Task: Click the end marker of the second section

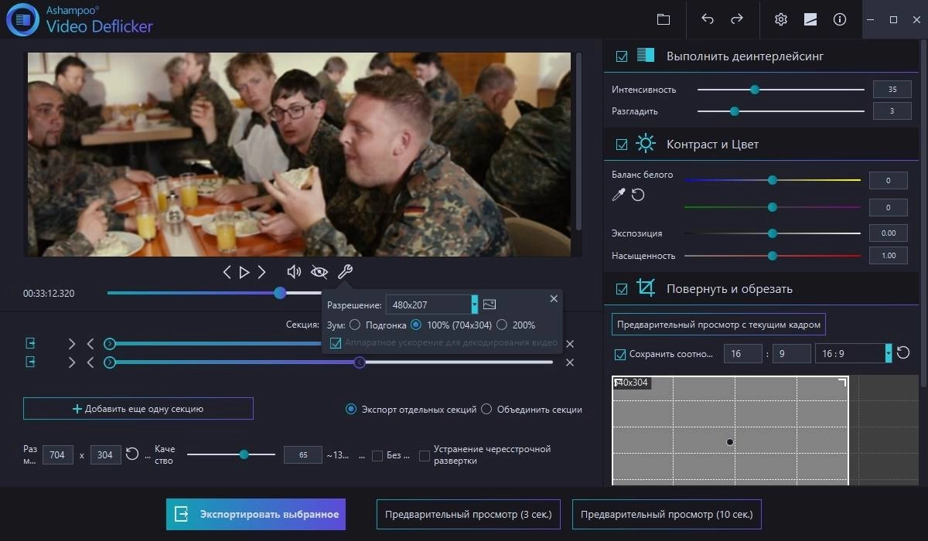Action: tap(360, 362)
